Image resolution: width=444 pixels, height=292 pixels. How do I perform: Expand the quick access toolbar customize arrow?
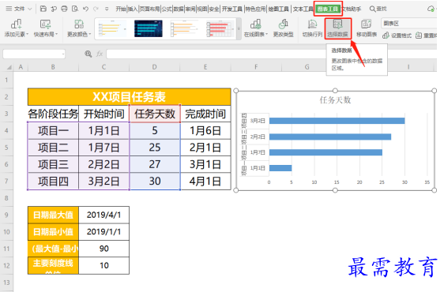pyautogui.click(x=107, y=9)
